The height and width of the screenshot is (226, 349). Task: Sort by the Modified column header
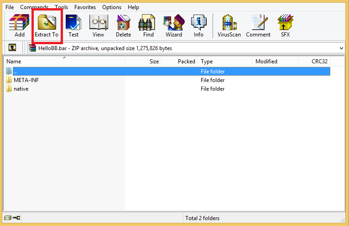pos(276,62)
